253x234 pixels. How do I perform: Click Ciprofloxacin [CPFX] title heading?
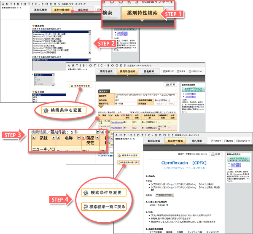pos(184,163)
